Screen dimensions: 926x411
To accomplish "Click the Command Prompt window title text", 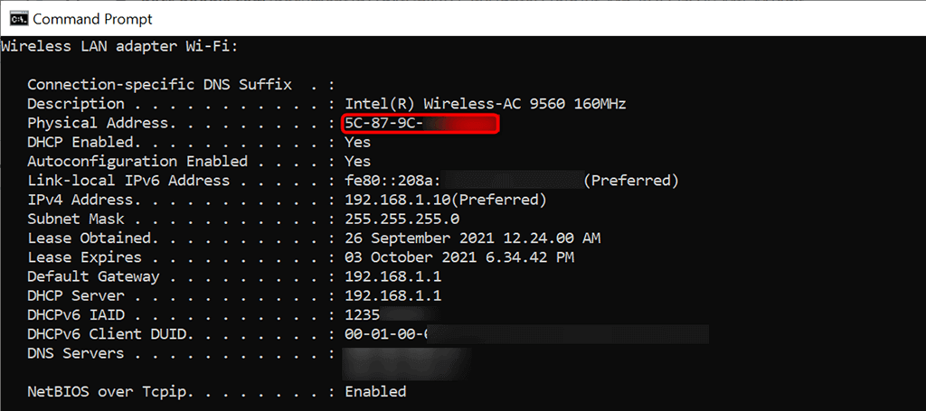I will coord(92,20).
